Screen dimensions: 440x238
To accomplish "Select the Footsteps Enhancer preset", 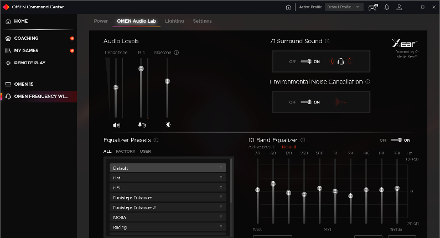I will pyautogui.click(x=168, y=197).
